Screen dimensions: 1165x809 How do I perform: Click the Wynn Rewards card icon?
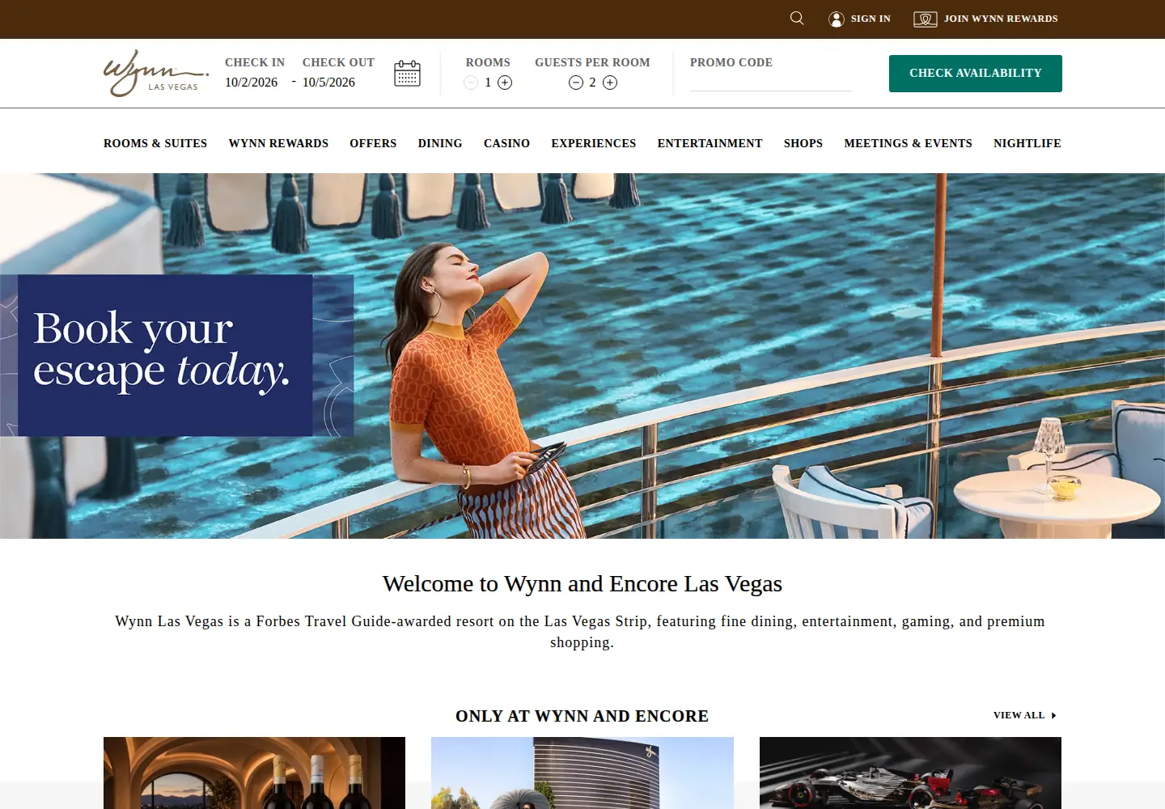(925, 19)
